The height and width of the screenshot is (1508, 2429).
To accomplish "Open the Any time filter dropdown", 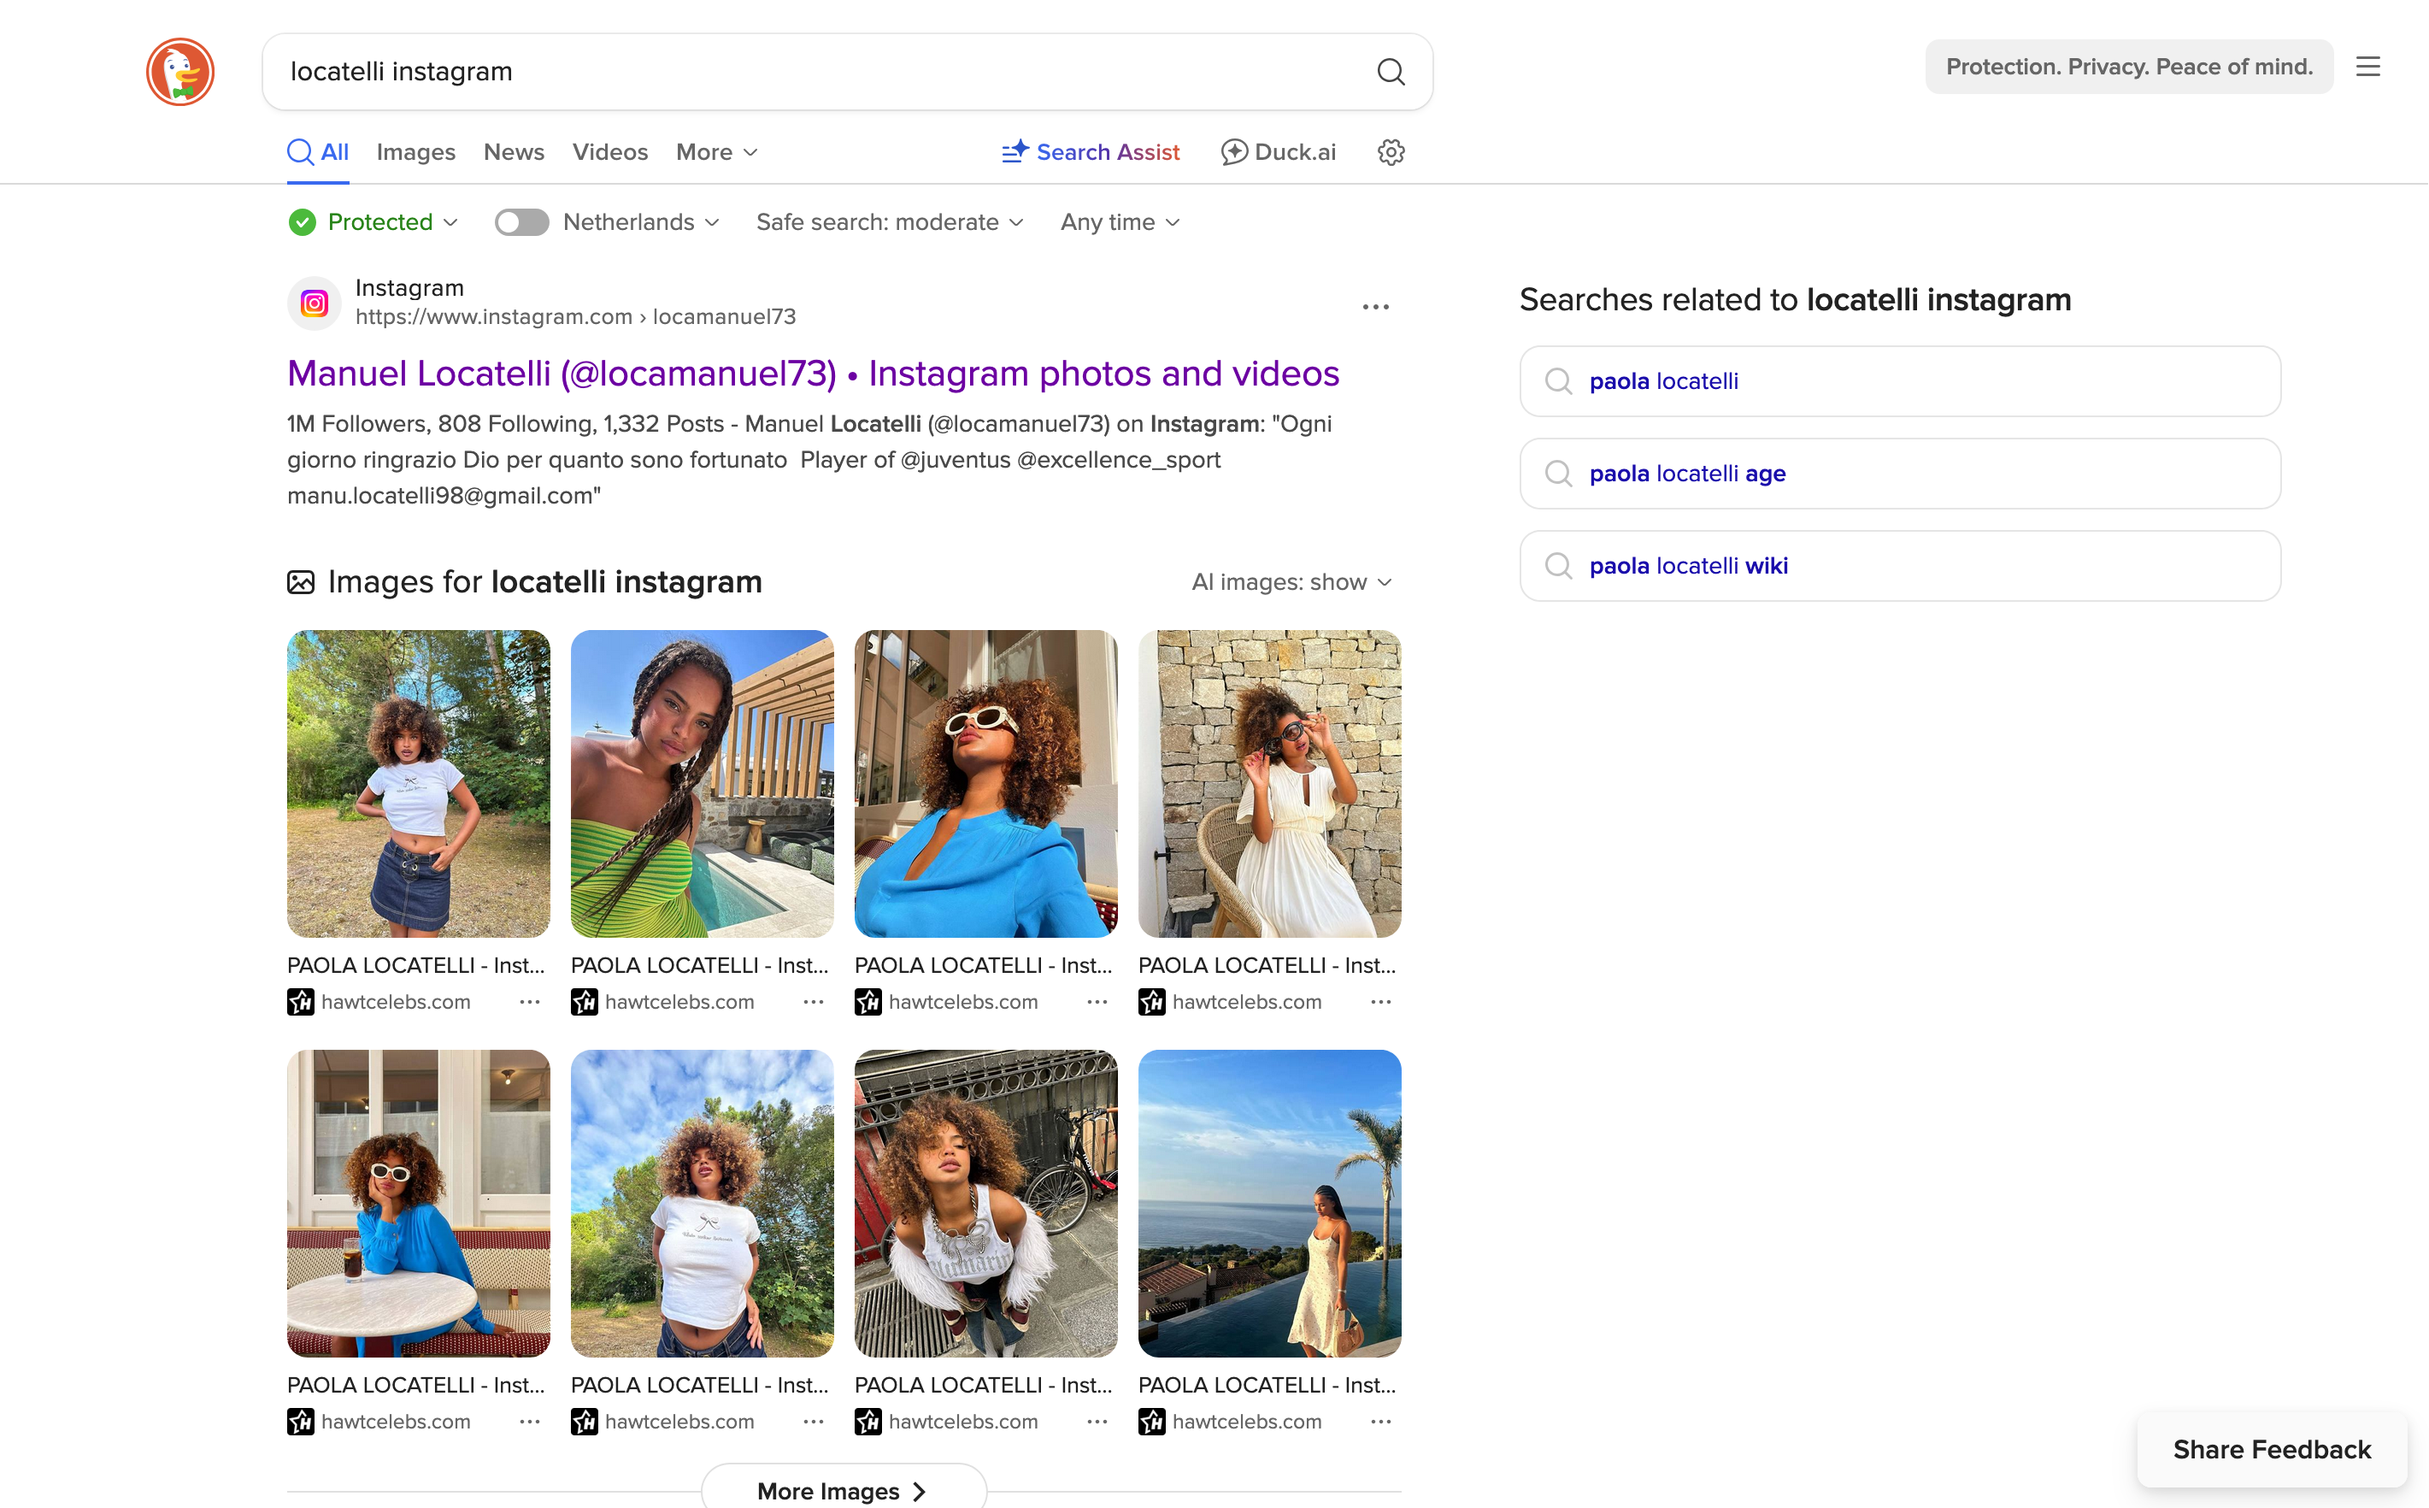I will coord(1119,222).
